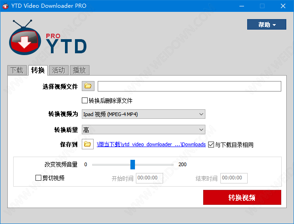This screenshot has width=294, height=224.
Task: Click the YTD PRO logo
Action: pos(47,40)
